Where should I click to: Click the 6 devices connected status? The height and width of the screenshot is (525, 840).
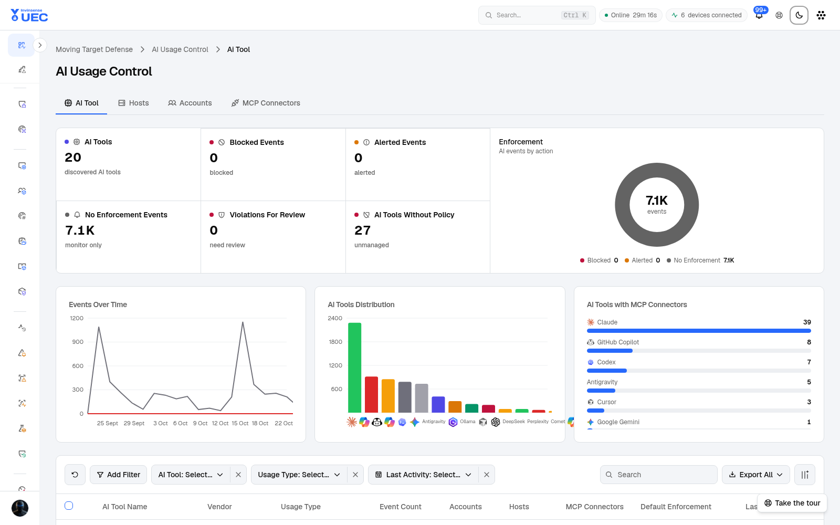706,15
